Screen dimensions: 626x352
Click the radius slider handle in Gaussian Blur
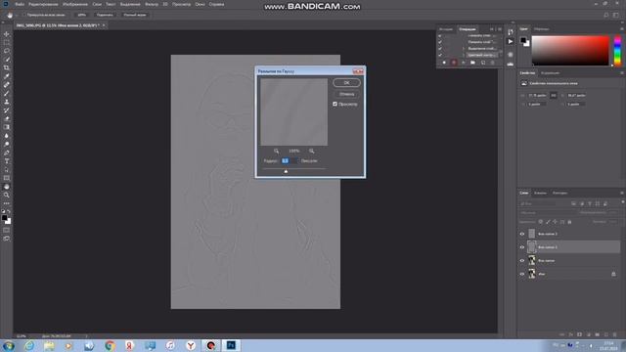[286, 171]
